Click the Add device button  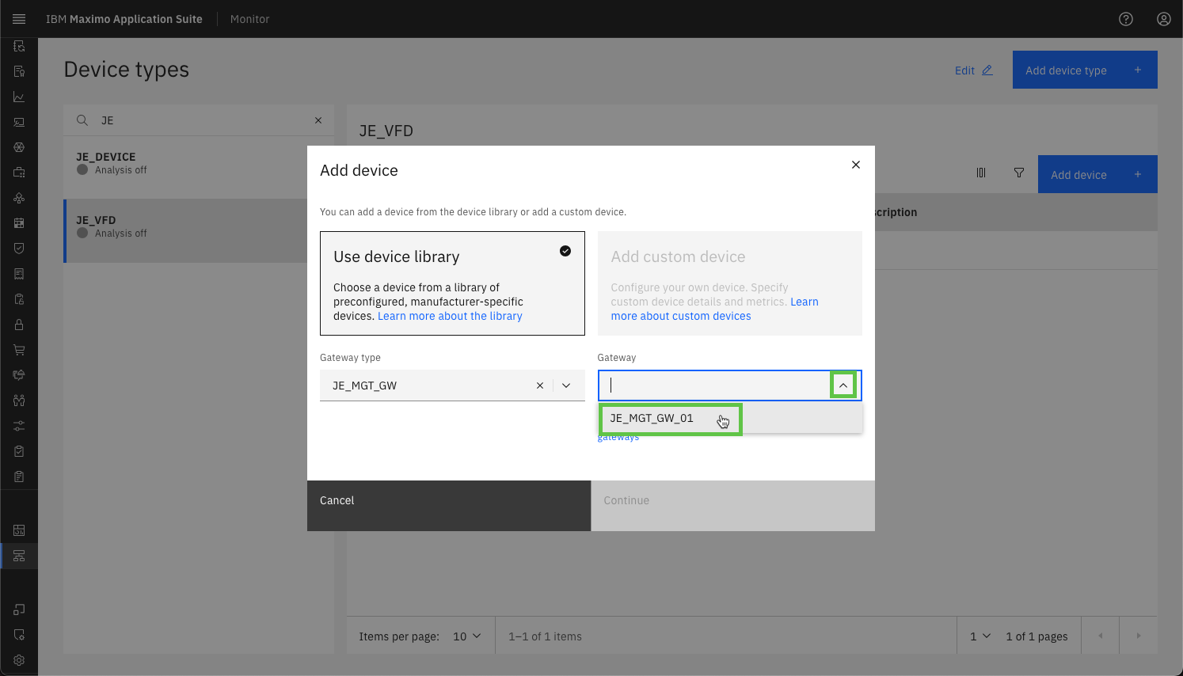tap(1097, 174)
